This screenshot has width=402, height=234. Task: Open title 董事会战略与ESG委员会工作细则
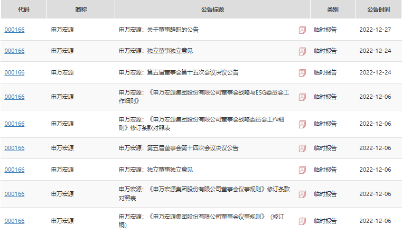point(204,97)
